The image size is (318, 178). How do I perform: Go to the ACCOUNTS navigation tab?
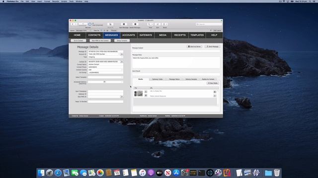pyautogui.click(x=129, y=35)
